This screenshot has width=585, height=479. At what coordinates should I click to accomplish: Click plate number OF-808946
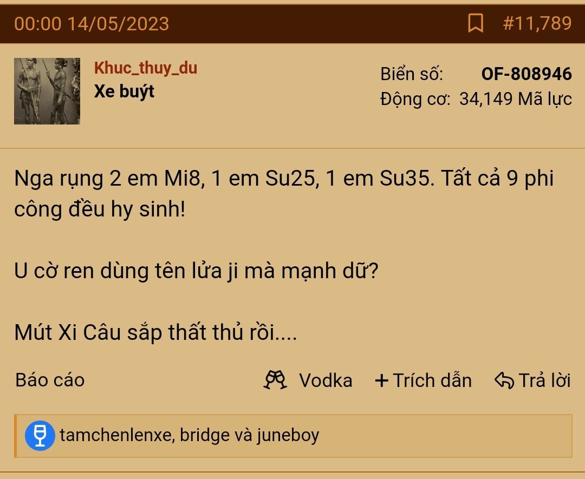point(526,74)
